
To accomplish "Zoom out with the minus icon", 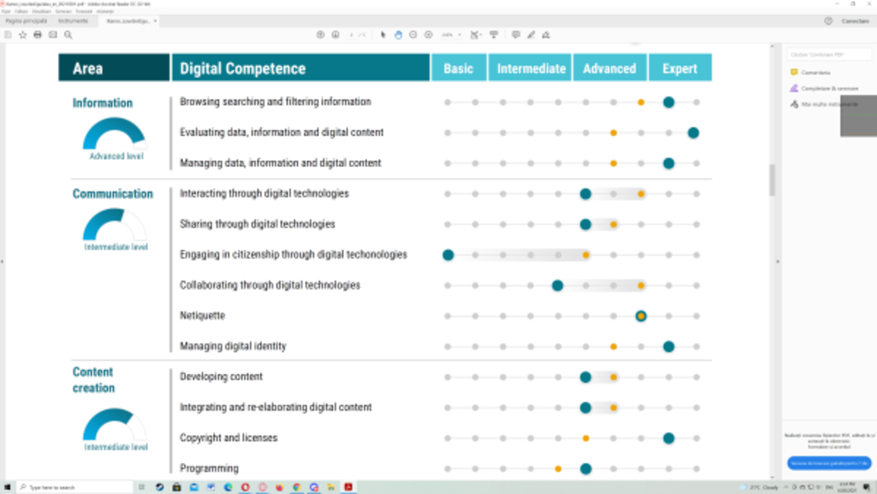I will [x=413, y=35].
